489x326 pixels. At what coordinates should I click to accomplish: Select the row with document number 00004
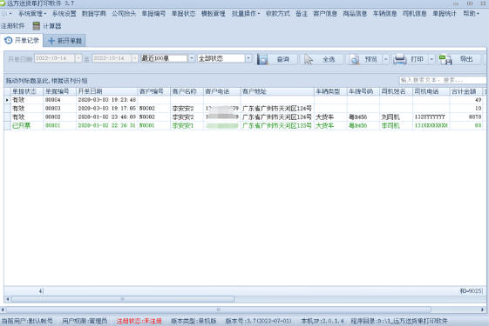coord(245,100)
